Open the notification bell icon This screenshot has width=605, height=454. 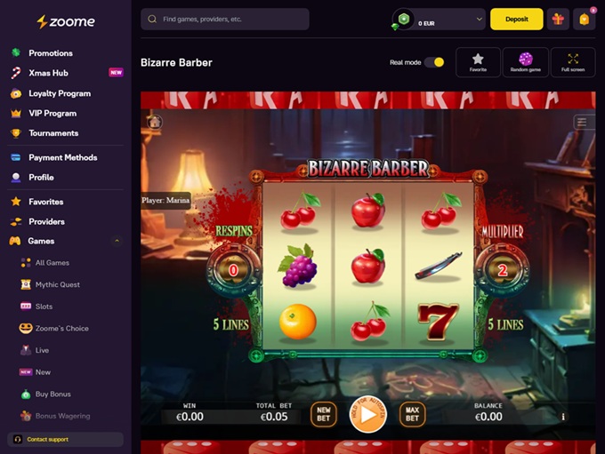click(584, 19)
